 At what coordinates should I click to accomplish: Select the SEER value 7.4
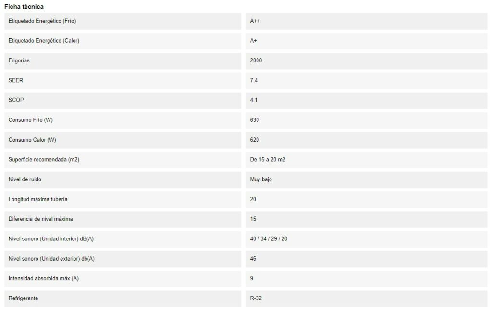254,80
